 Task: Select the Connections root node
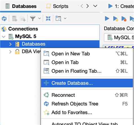[23, 29]
